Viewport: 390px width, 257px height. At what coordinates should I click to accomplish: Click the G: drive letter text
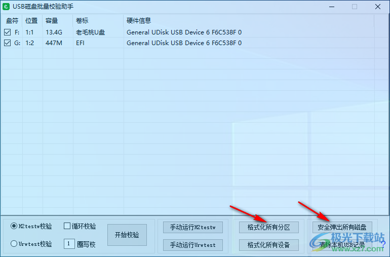tap(17, 43)
